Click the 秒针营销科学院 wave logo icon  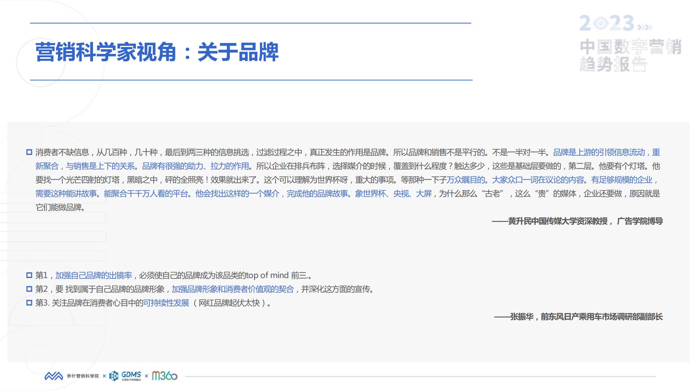(x=54, y=376)
